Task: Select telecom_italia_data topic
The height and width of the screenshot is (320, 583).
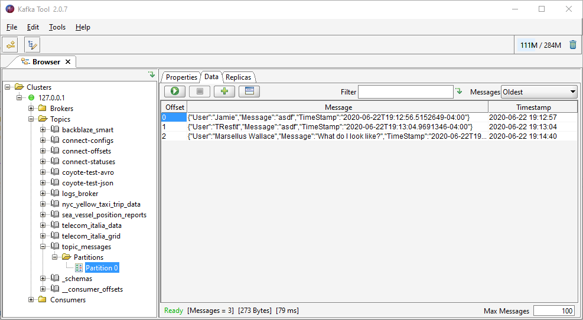Action: [92, 225]
